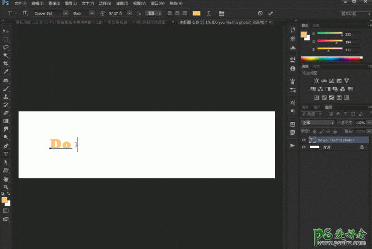Open the Cooper Std font family dropdown

click(66, 13)
